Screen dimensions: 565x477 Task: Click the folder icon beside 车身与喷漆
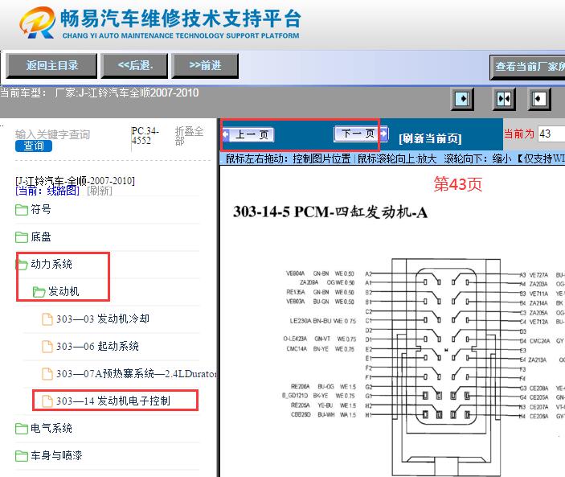(x=22, y=456)
